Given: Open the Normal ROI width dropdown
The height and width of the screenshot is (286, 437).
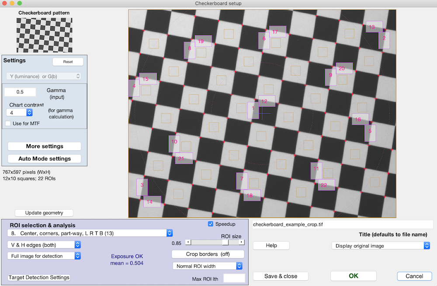Looking at the screenshot, I should tap(207, 266).
